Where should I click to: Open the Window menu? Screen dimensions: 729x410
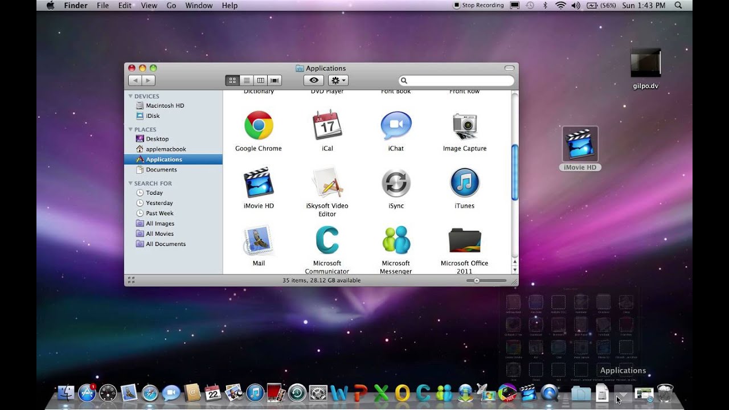199,5
